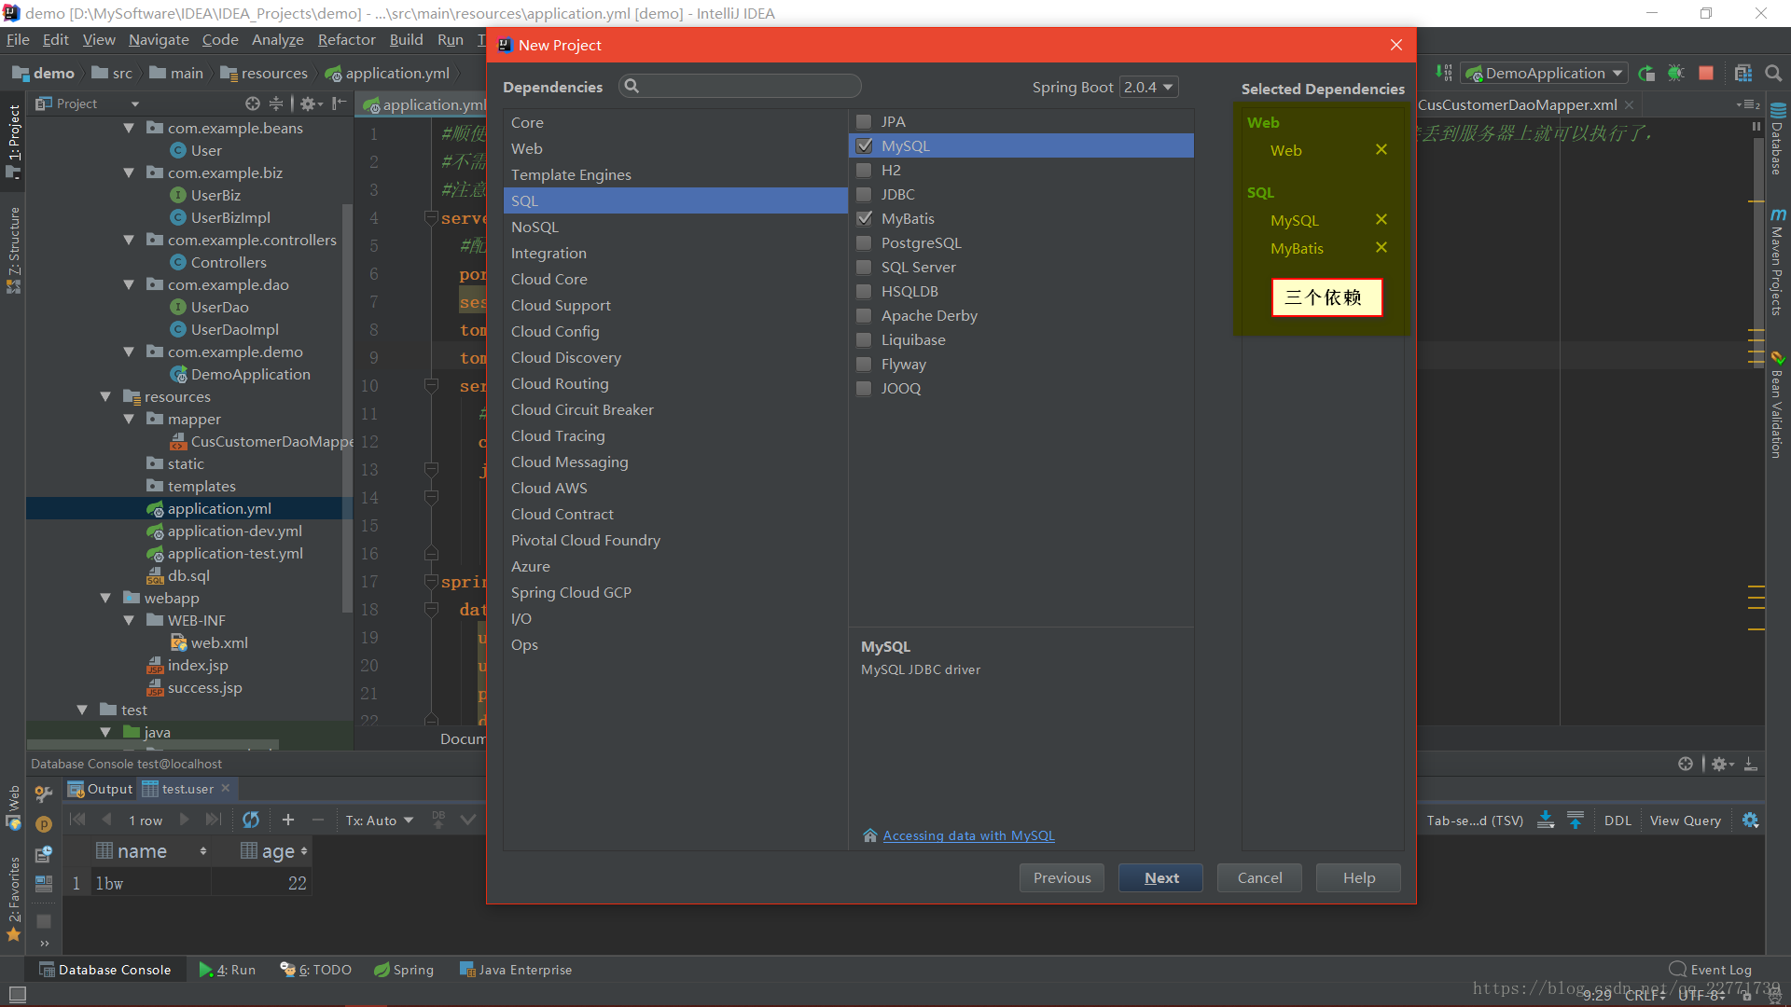Open Accessing data with MySQL link

tap(968, 835)
